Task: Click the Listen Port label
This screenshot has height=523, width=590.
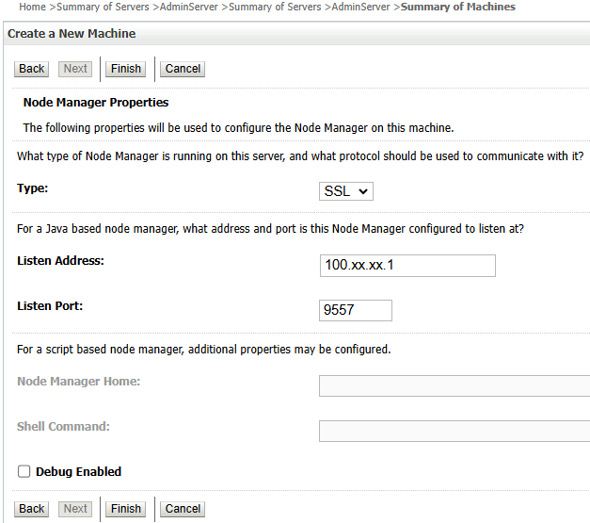Action: [50, 306]
